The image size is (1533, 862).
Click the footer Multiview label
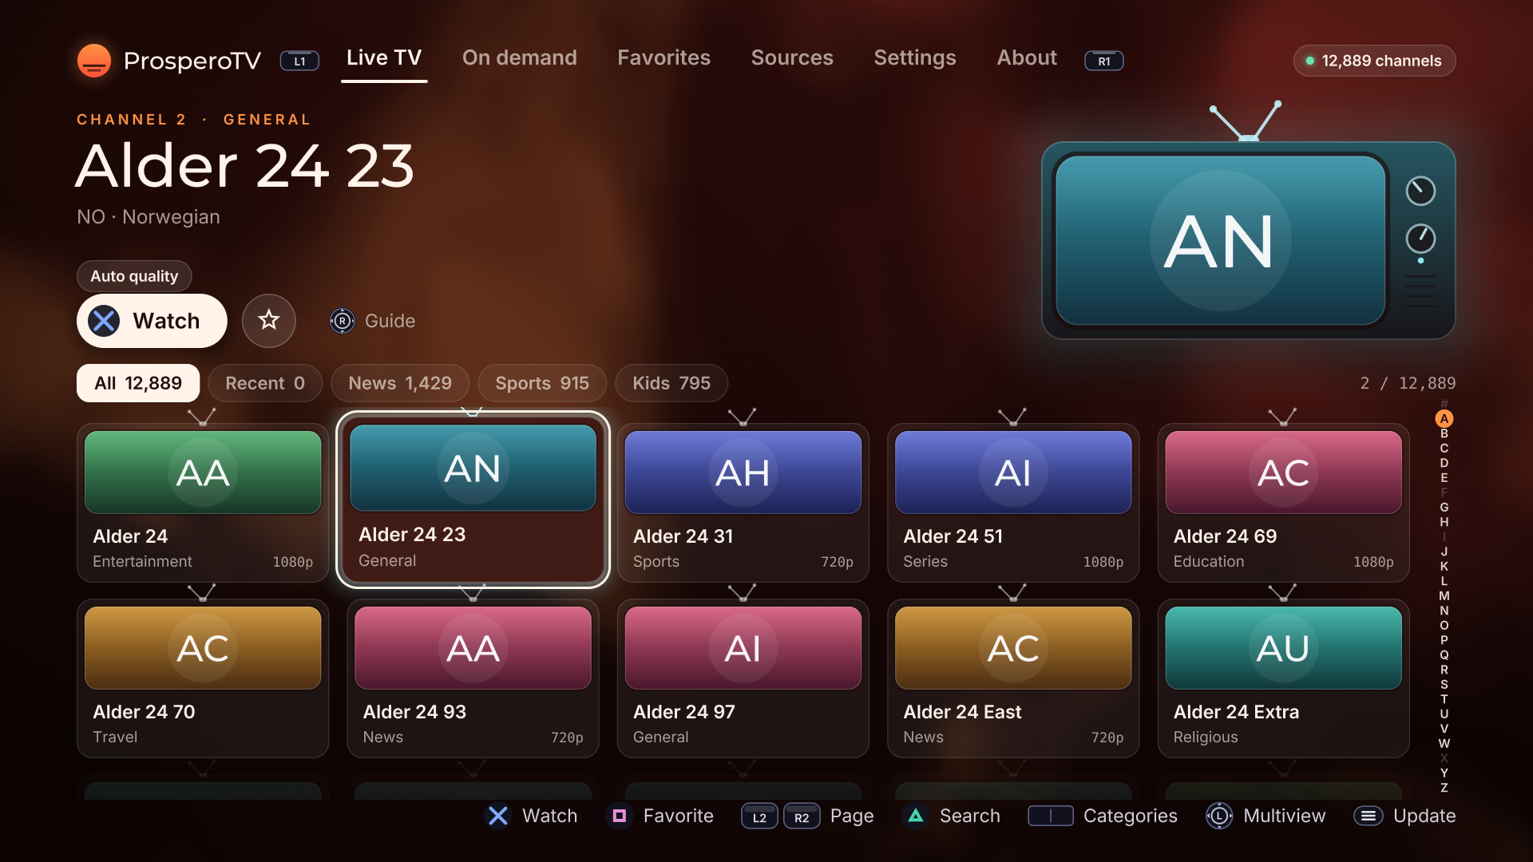pyautogui.click(x=1285, y=816)
